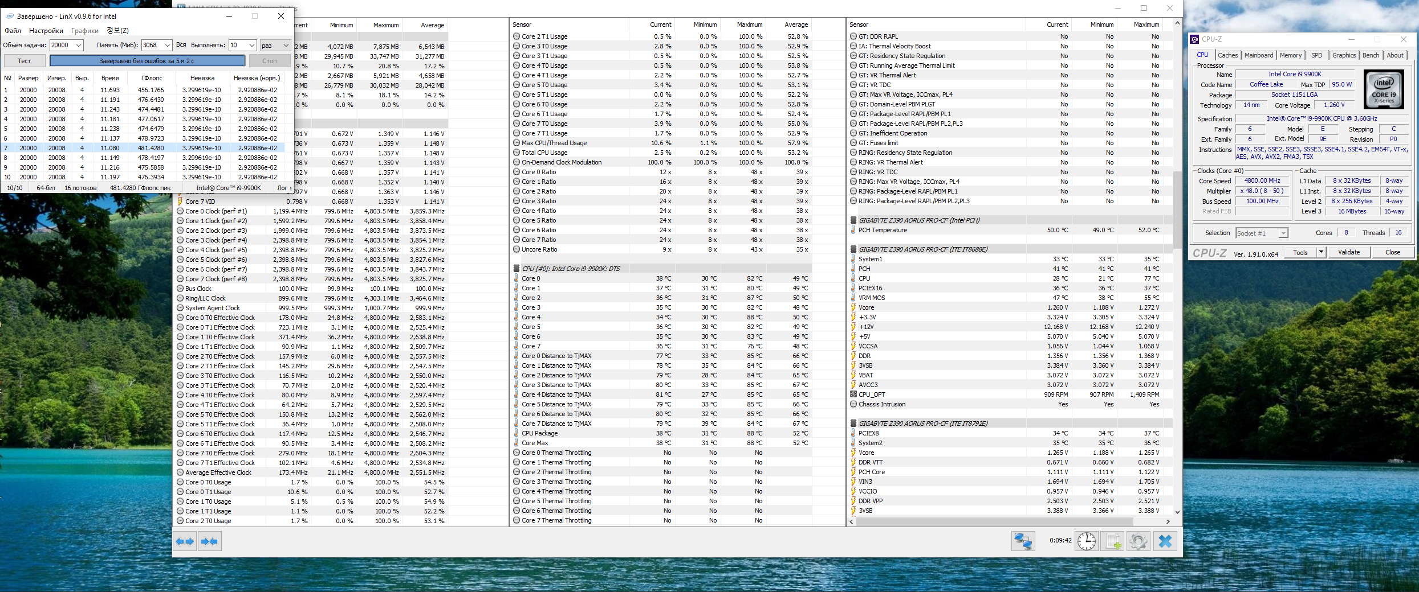
Task: Open HWiNFO network remote monitoring icon
Action: [1023, 541]
